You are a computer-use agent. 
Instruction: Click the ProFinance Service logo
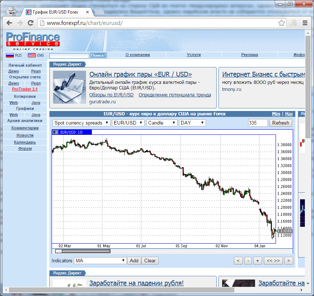[x=33, y=40]
